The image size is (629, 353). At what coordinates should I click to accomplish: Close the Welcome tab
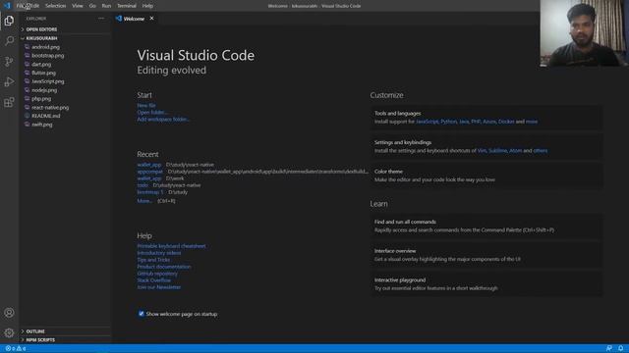pos(151,19)
